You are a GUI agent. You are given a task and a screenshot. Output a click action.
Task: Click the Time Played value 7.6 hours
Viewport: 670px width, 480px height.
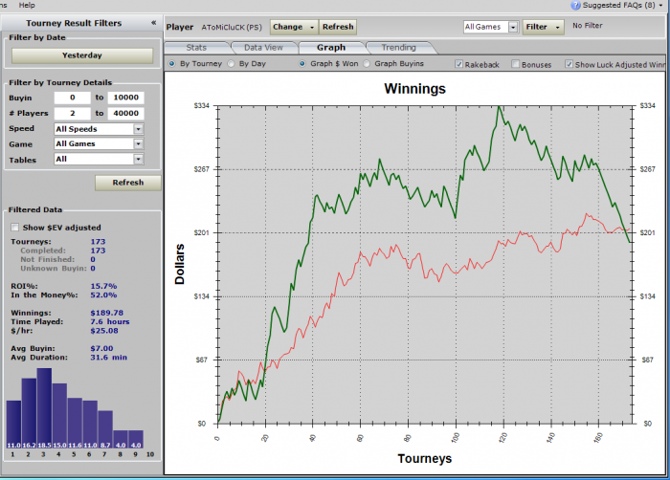click(110, 321)
